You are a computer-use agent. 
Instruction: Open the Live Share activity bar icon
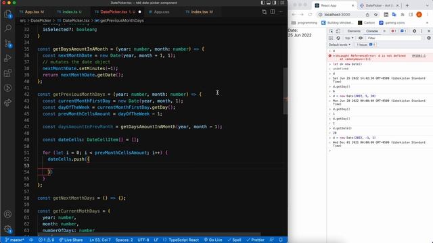[7, 103]
